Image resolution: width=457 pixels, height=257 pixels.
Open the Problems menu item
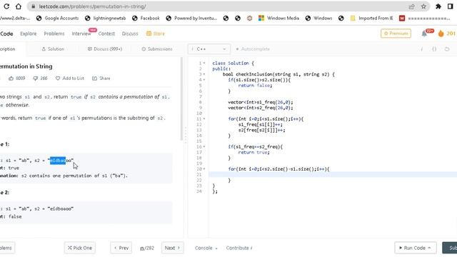[54, 34]
